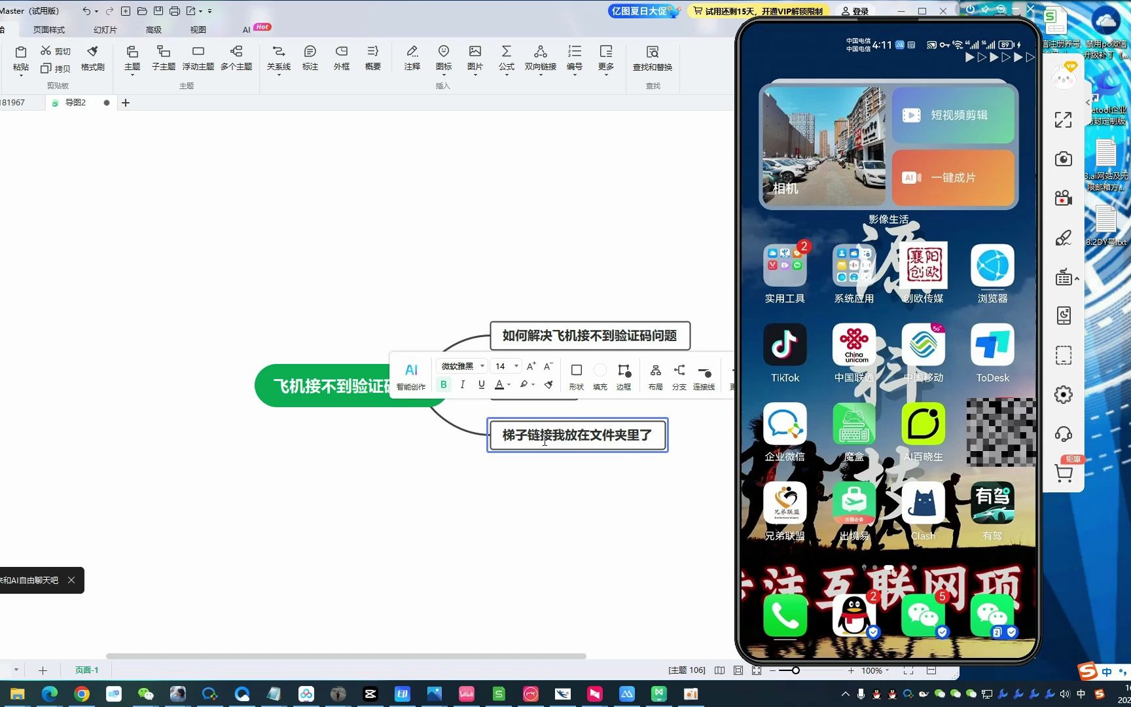Open the Page Style (页面样式) tab
This screenshot has height=707, width=1131.
[49, 29]
